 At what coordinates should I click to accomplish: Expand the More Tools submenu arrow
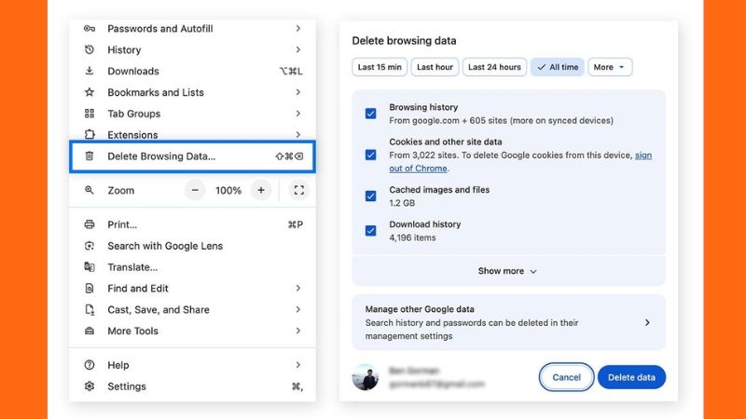pyautogui.click(x=297, y=331)
